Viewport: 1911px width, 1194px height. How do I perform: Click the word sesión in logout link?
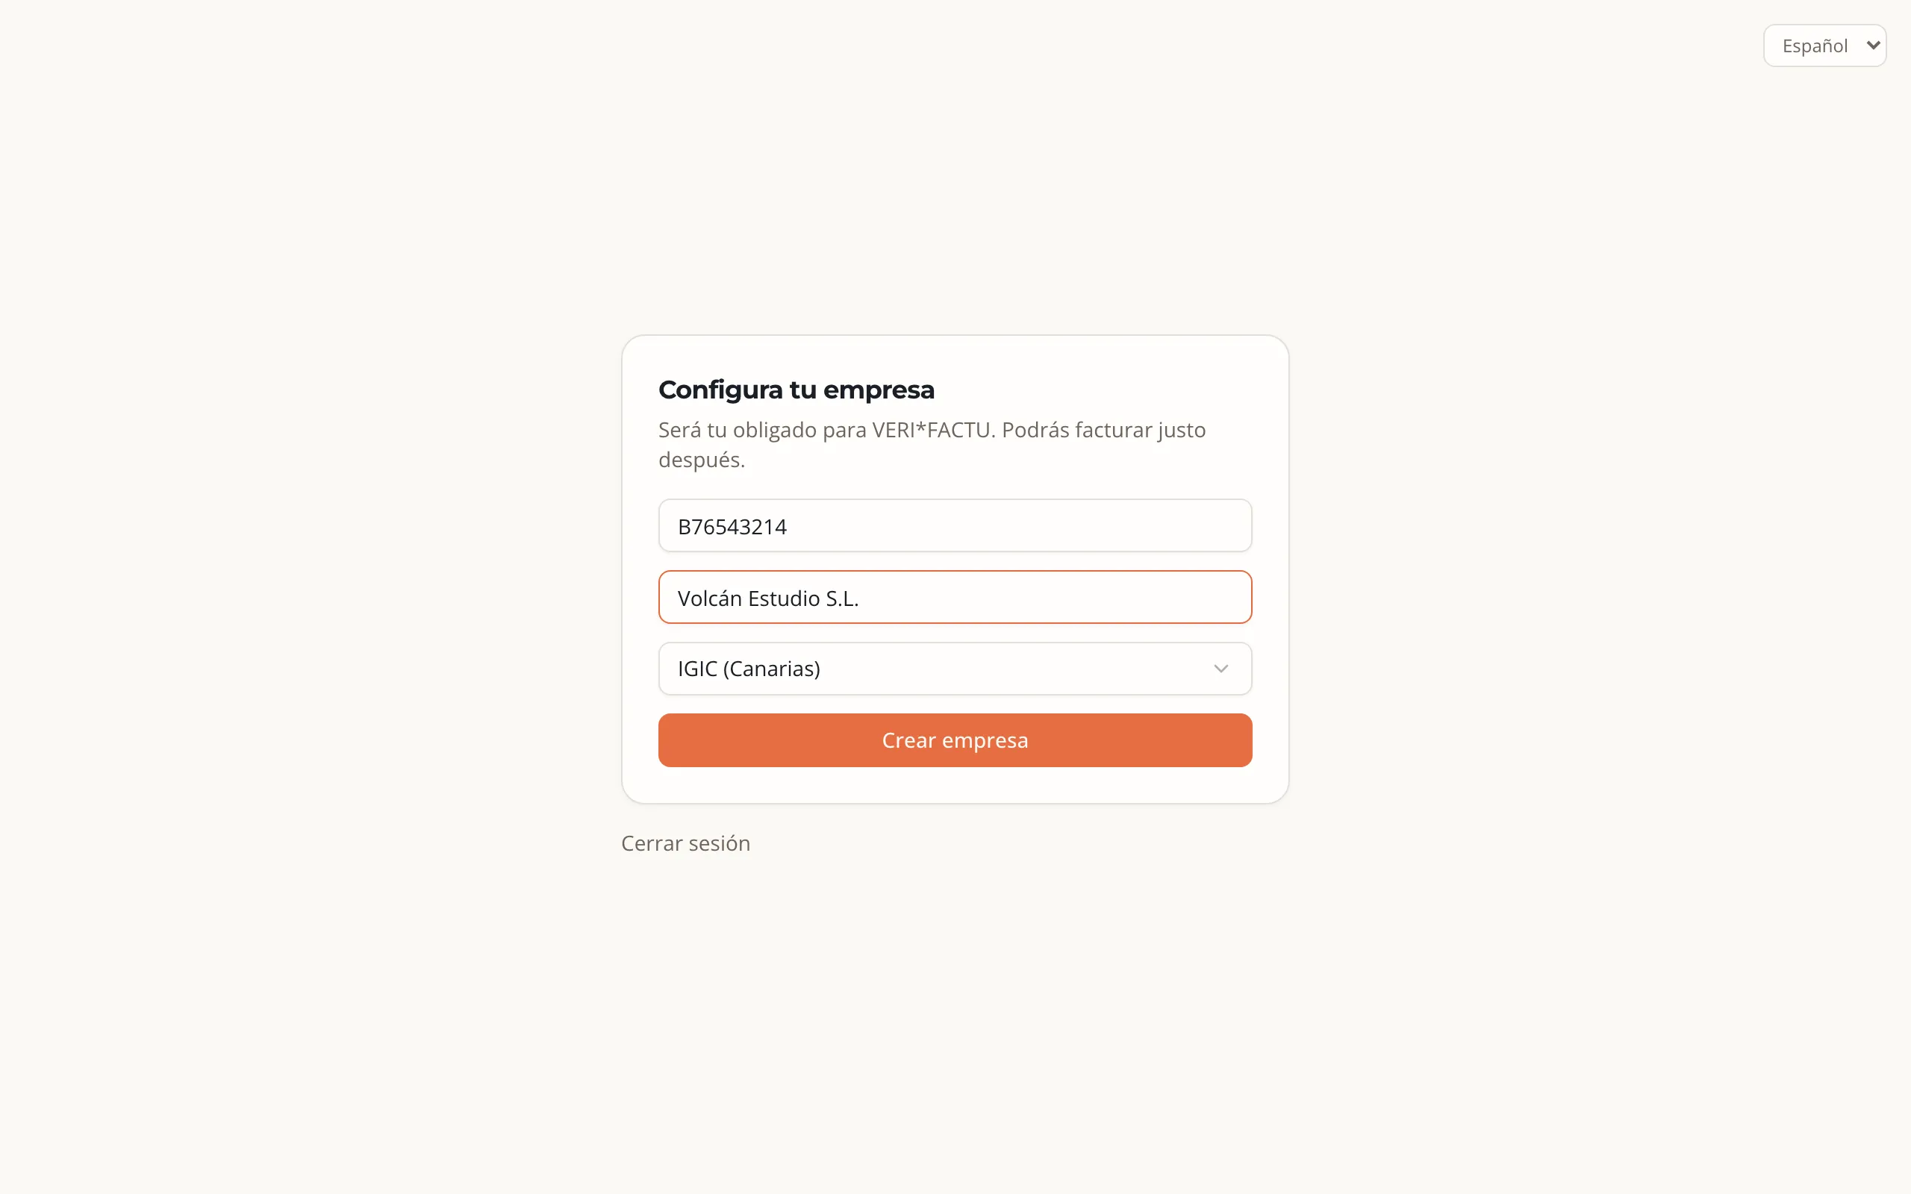point(720,843)
